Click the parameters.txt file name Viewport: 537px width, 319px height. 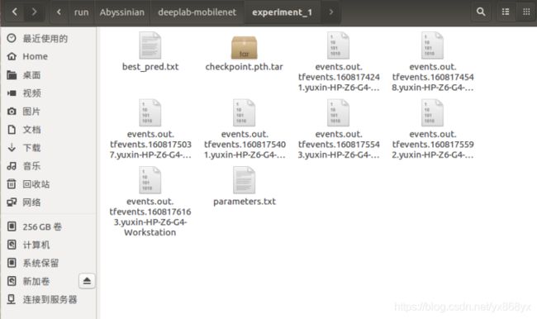click(x=245, y=202)
